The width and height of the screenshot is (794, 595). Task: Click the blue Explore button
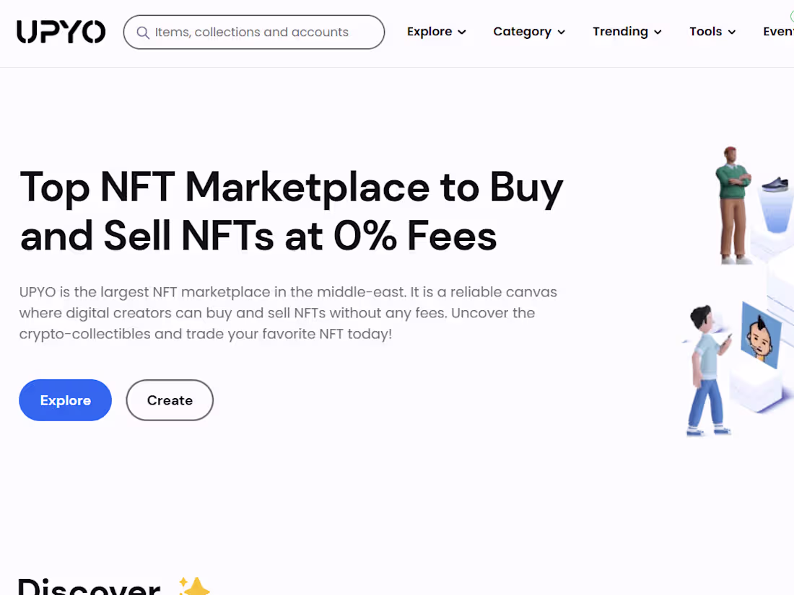pos(65,400)
